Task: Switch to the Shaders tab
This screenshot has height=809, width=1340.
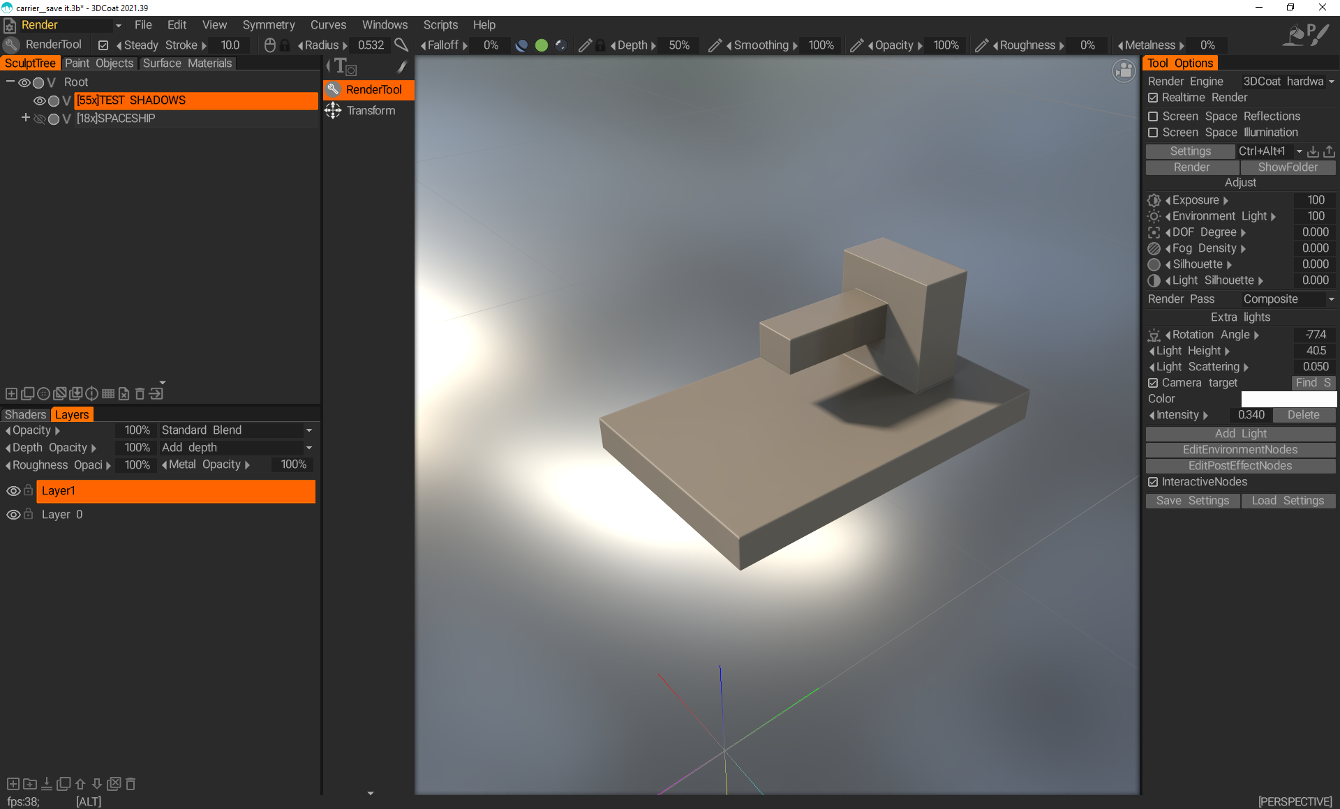Action: tap(25, 414)
